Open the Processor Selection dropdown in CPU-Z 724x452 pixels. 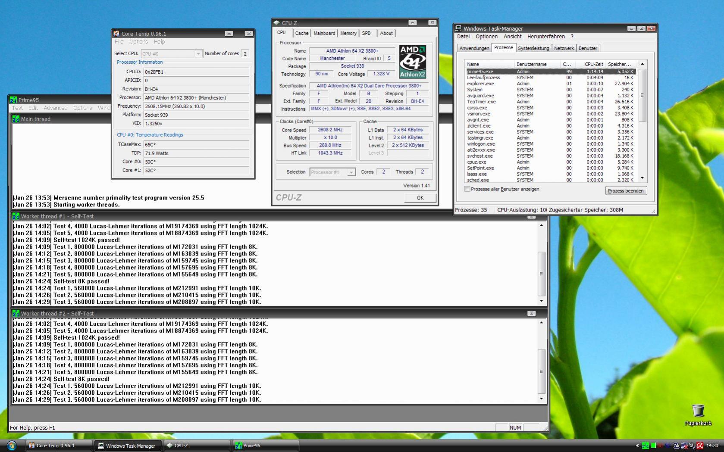pyautogui.click(x=351, y=172)
